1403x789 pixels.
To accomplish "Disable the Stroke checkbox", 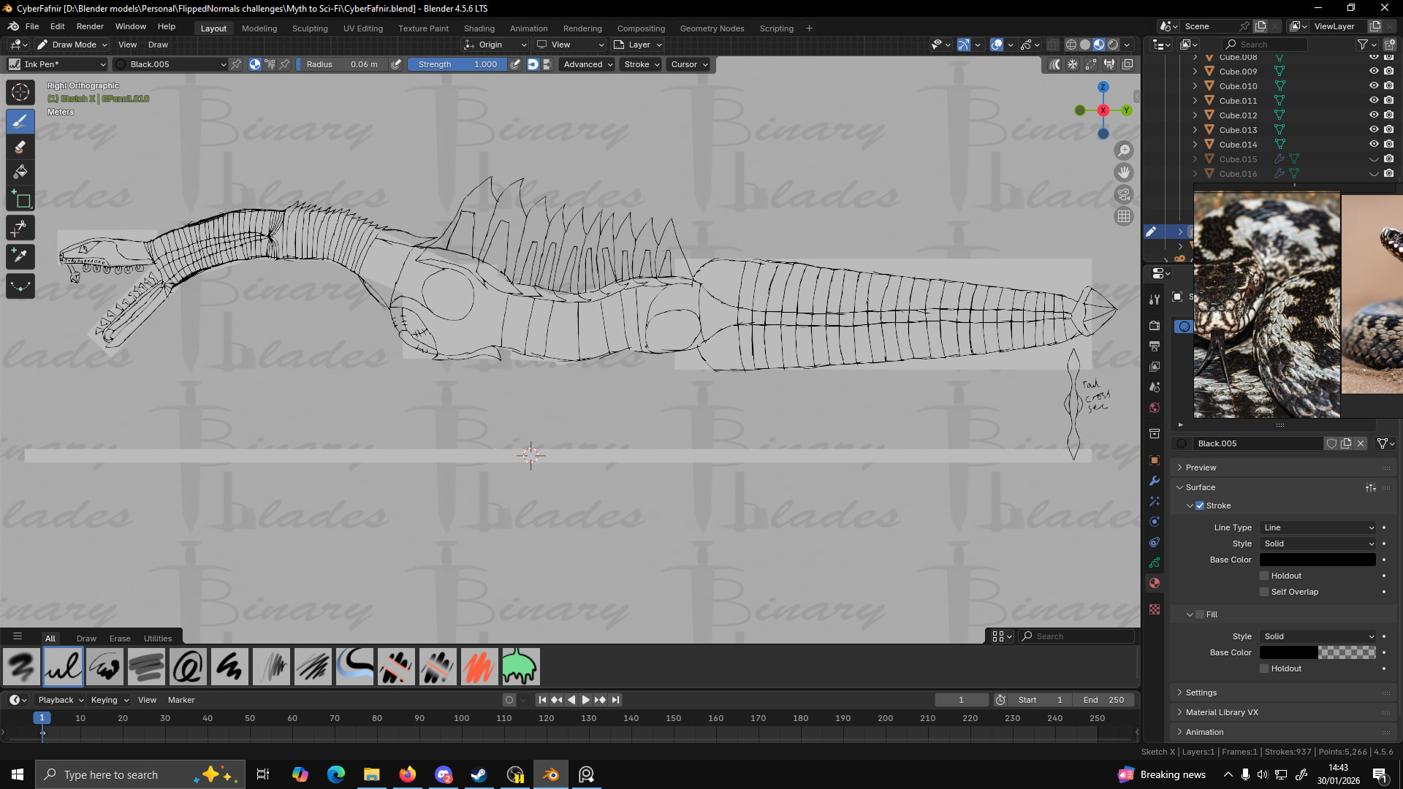I will [1200, 506].
